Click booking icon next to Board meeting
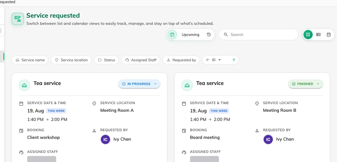 tap(184, 131)
